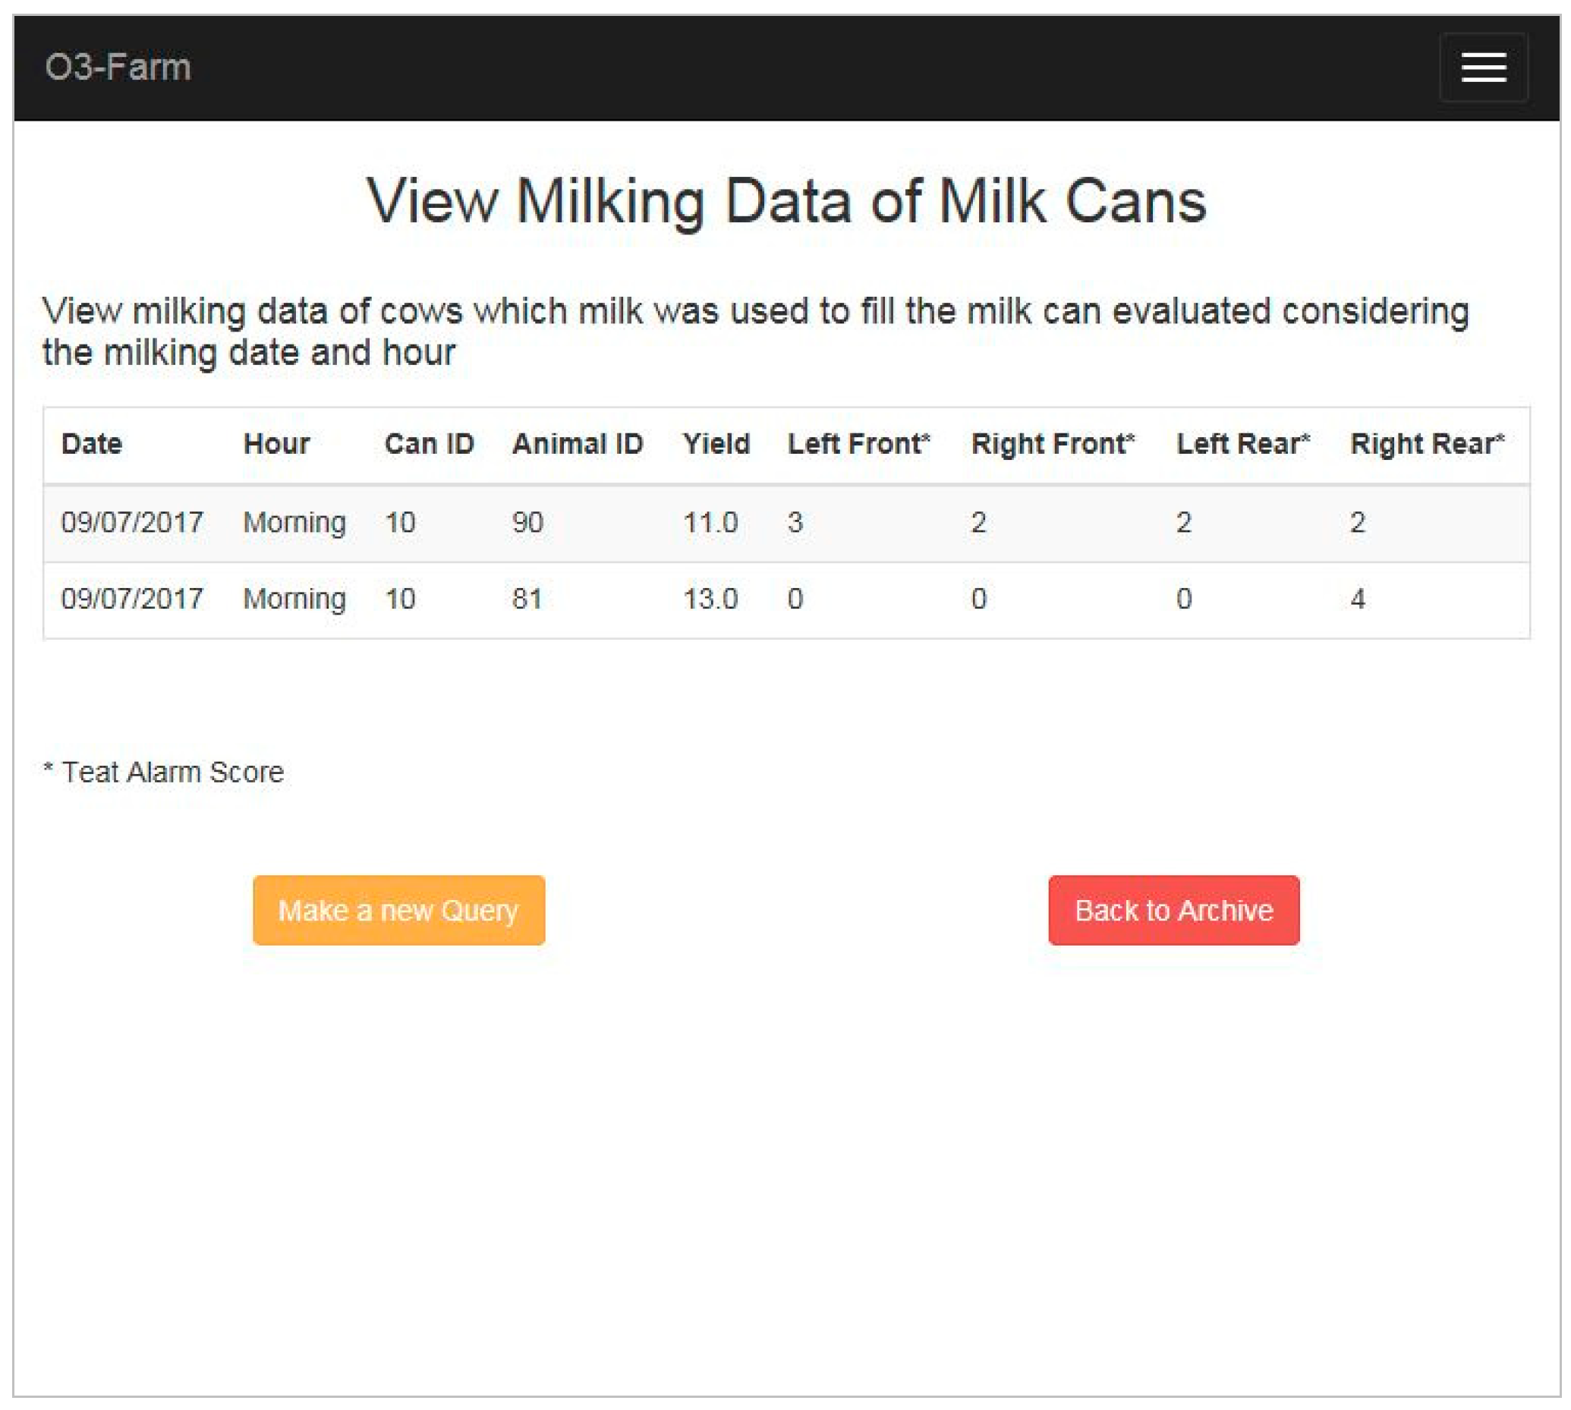Click Right Rear score 4 cell

(1357, 599)
